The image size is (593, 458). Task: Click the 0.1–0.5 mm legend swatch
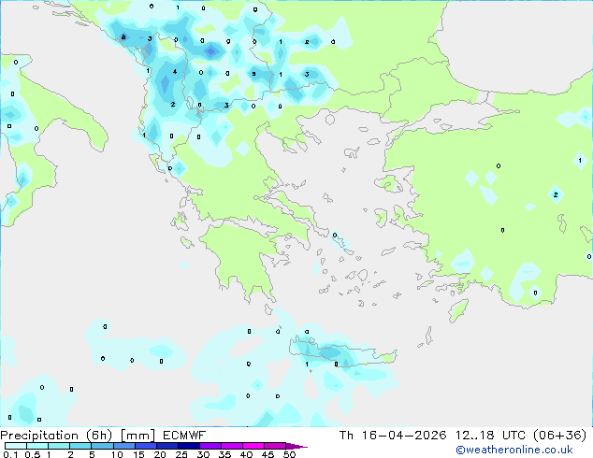(16, 446)
